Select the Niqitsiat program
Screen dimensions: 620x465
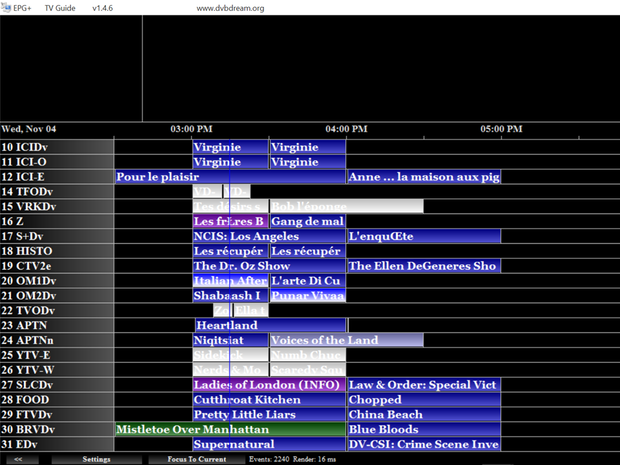pyautogui.click(x=231, y=340)
